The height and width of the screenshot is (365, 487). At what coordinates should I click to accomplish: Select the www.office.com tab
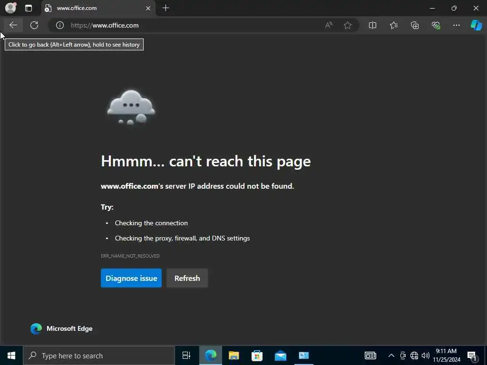click(x=98, y=9)
